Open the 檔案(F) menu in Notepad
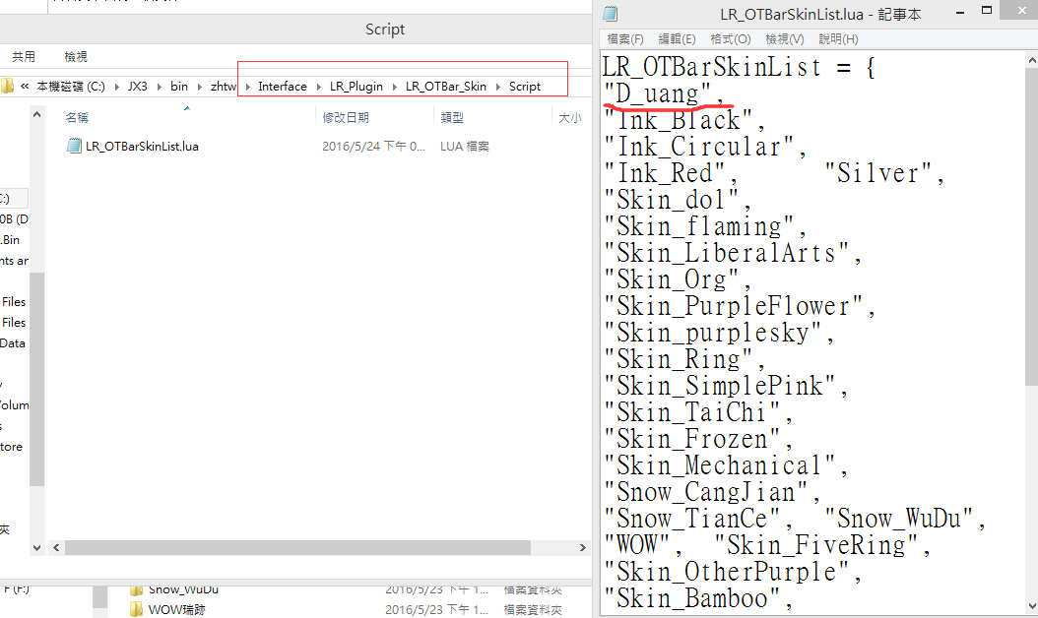Image resolution: width=1038 pixels, height=618 pixels. click(x=625, y=39)
